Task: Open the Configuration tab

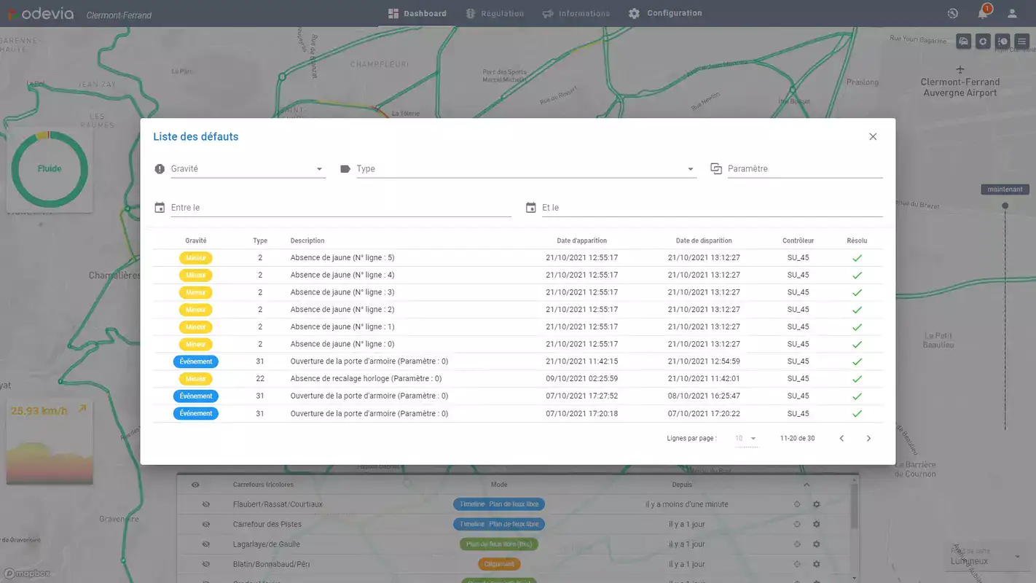Action: (665, 13)
